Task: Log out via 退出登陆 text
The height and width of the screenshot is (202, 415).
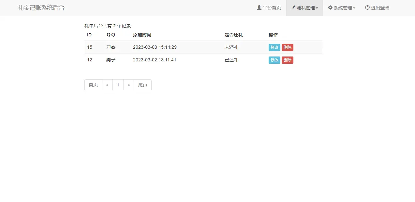Action: tap(380, 8)
